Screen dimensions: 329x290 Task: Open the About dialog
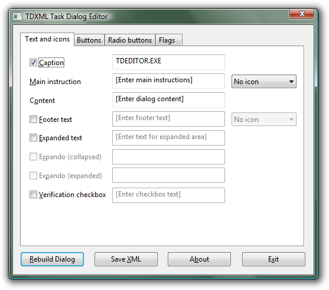199,259
